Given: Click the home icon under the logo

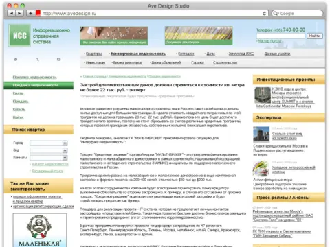Looking at the screenshot, I should tap(16, 60).
